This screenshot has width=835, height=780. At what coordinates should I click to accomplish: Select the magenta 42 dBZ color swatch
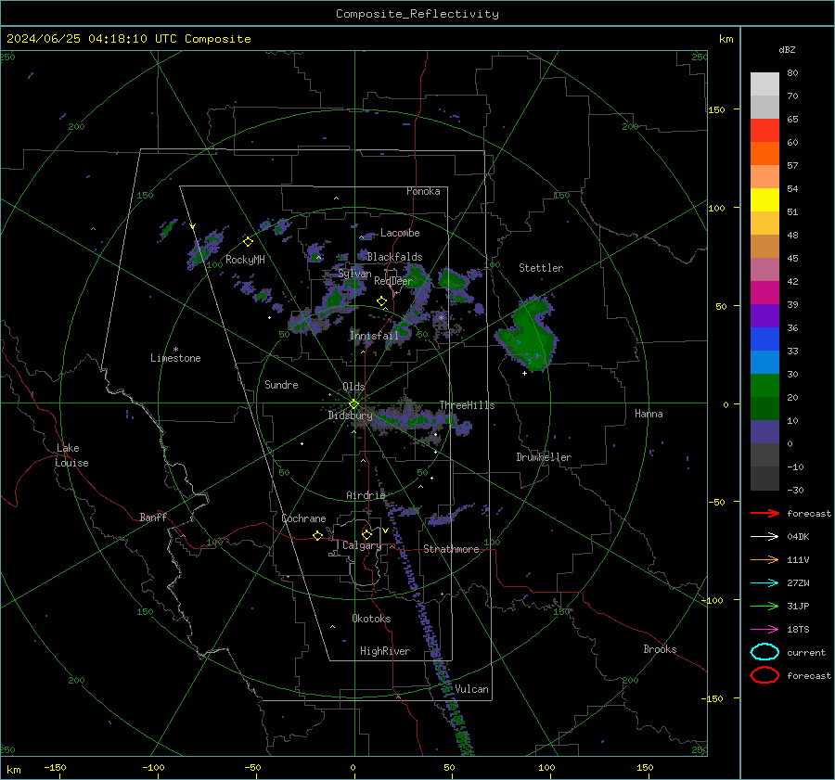coord(764,293)
